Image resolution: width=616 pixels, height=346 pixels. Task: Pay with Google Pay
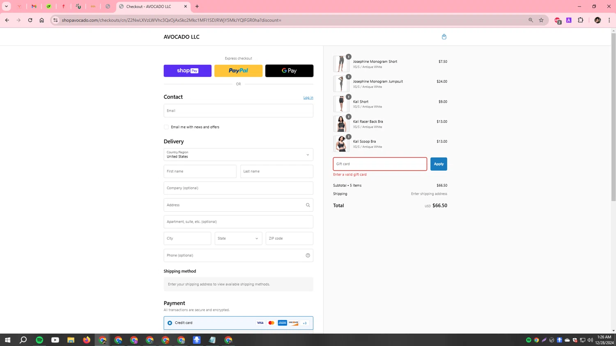pos(289,71)
